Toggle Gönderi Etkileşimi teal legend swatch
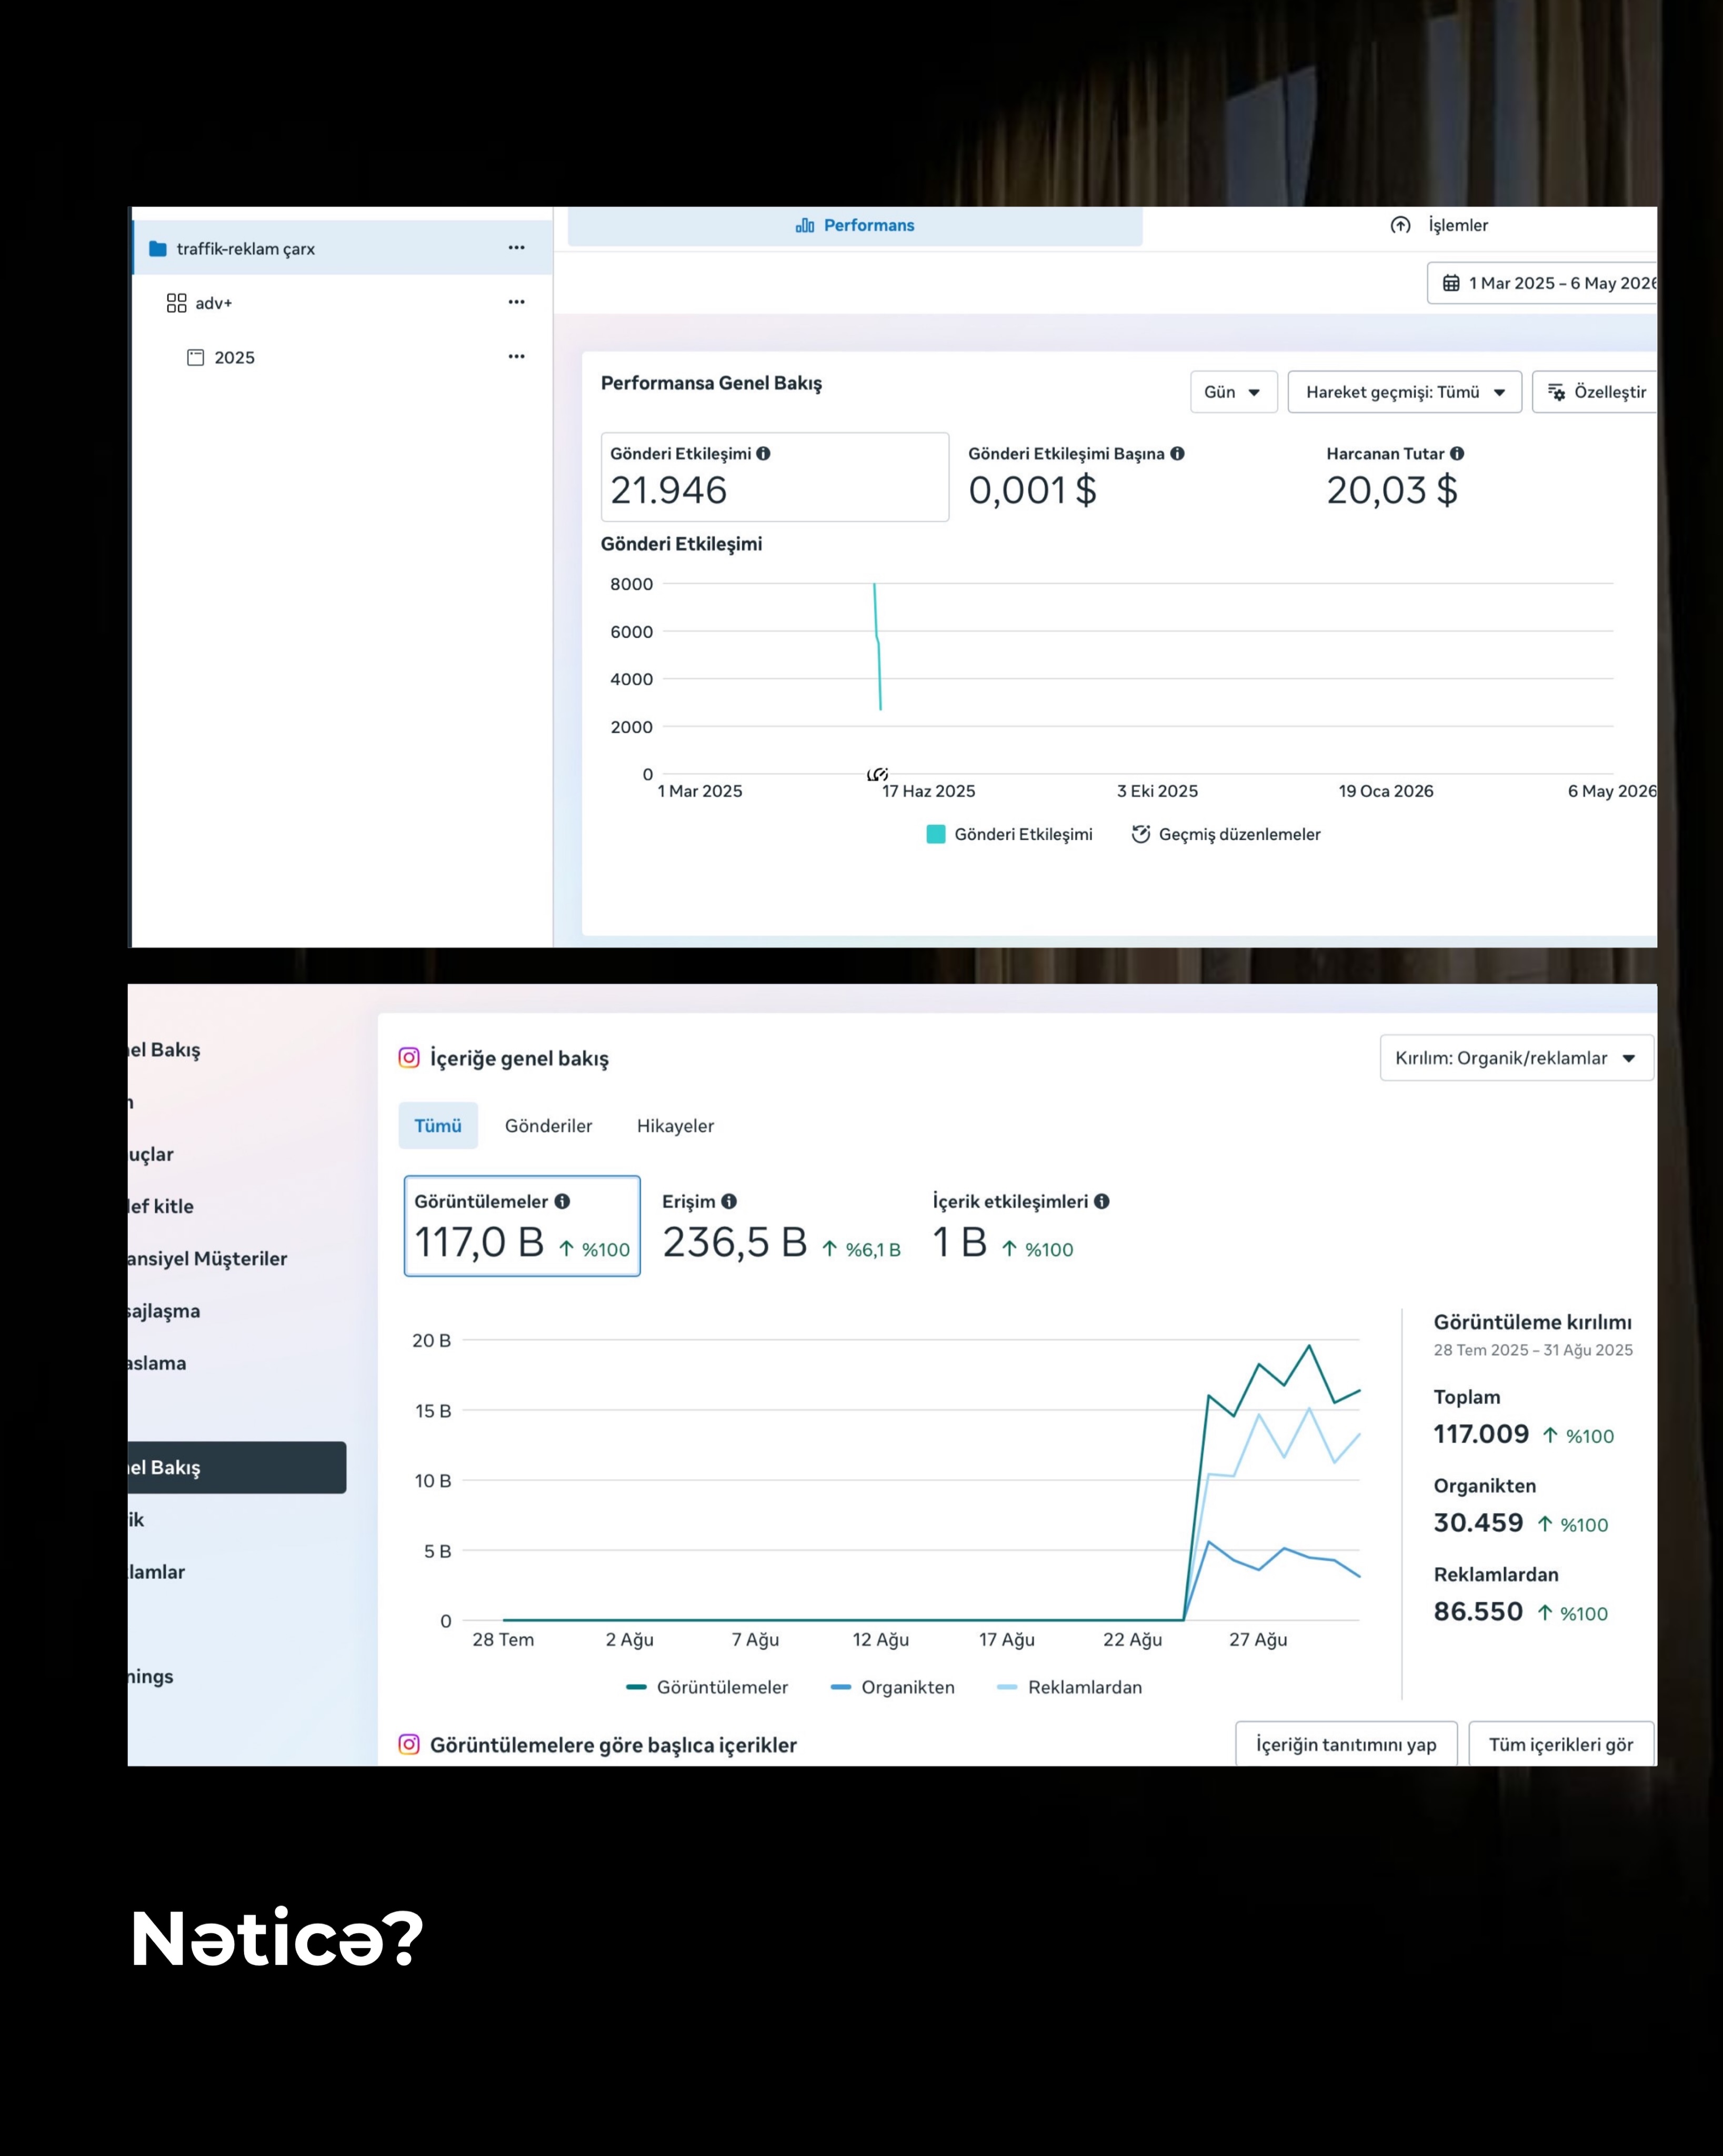 936,834
